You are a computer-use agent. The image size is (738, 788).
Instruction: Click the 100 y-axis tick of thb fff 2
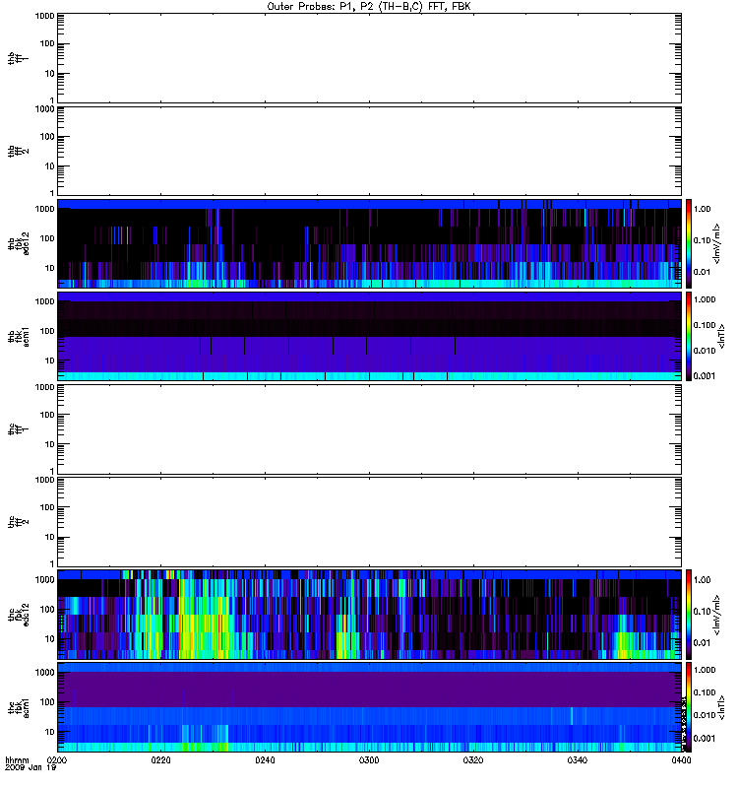tap(46, 137)
